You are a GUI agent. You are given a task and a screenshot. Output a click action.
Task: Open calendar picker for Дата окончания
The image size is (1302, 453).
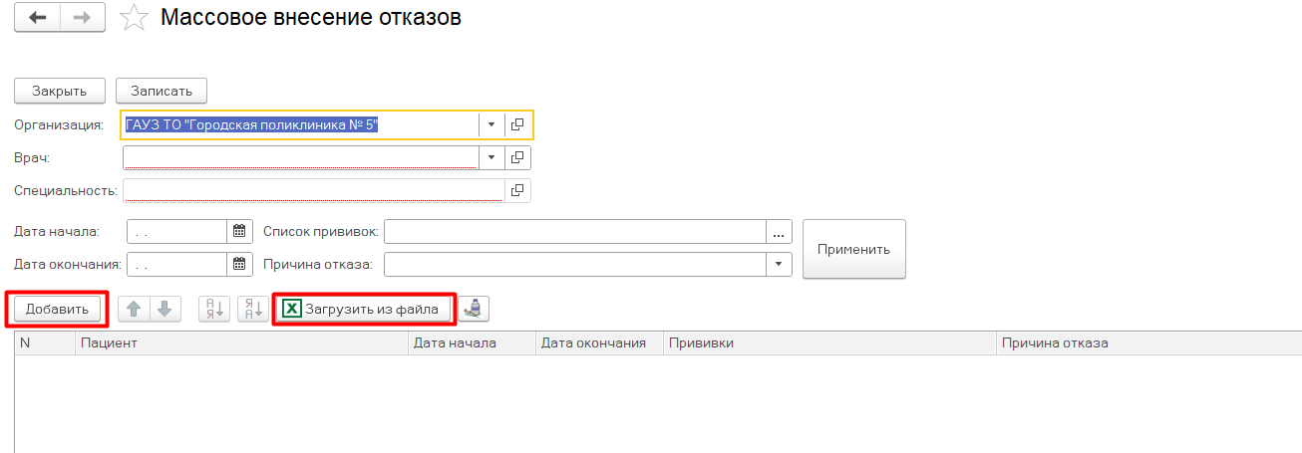point(239,265)
